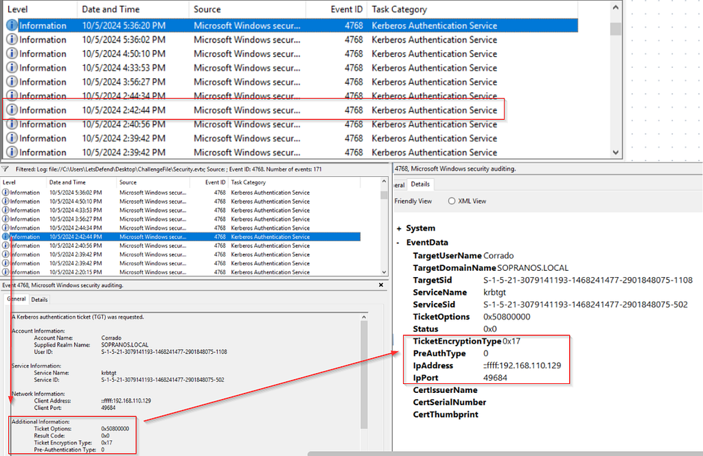Open the Details tab in the right event pane

pos(420,184)
